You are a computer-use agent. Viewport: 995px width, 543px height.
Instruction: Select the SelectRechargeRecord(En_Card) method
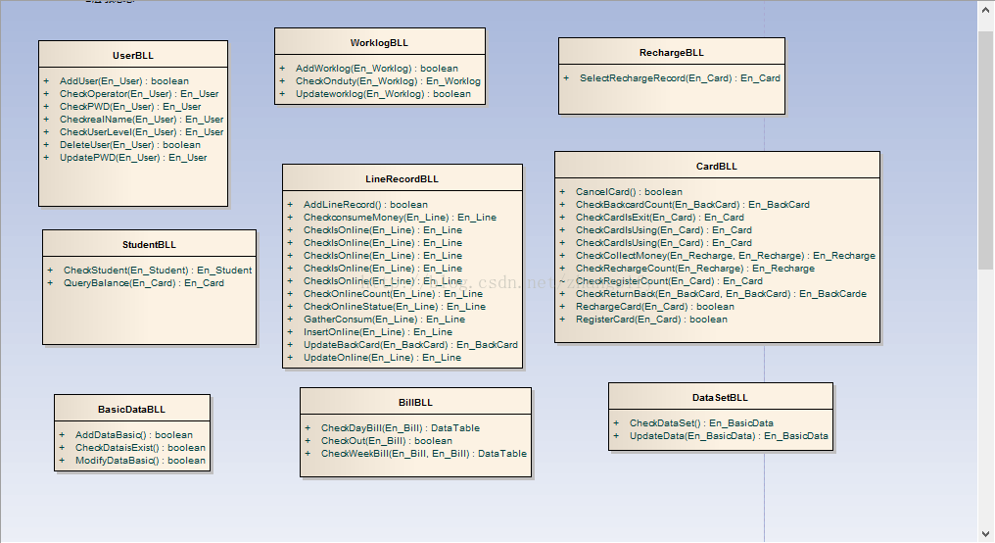click(x=680, y=78)
